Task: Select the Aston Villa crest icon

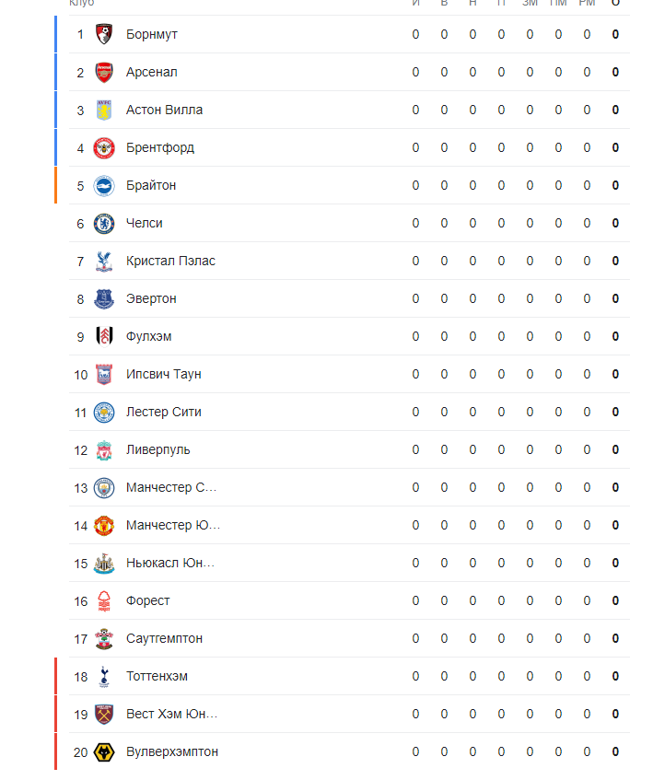Action: [104, 110]
